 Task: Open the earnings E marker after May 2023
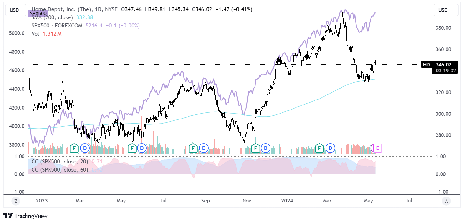coord(132,148)
